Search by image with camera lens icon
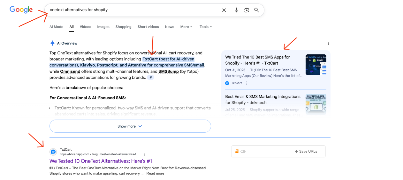 [x=247, y=10]
